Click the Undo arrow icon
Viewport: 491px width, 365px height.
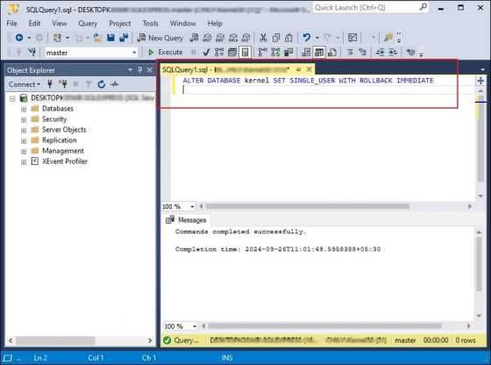click(x=307, y=38)
